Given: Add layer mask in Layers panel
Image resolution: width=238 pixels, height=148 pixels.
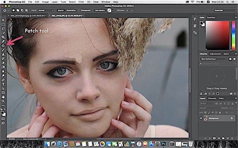Looking at the screenshot, I should 214,138.
